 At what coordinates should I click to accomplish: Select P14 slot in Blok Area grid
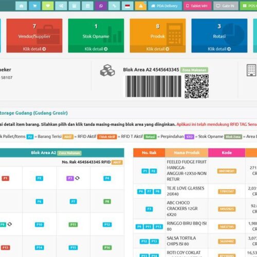pos(39,248)
